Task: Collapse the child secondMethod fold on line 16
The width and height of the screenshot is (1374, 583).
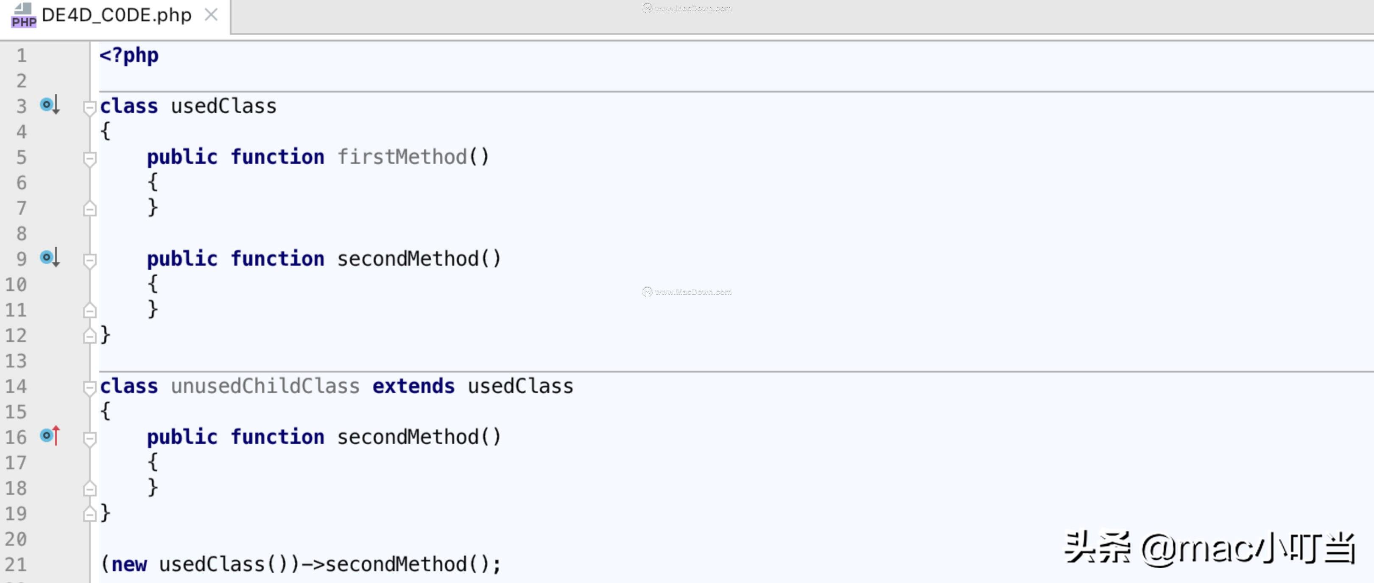Action: pyautogui.click(x=89, y=438)
